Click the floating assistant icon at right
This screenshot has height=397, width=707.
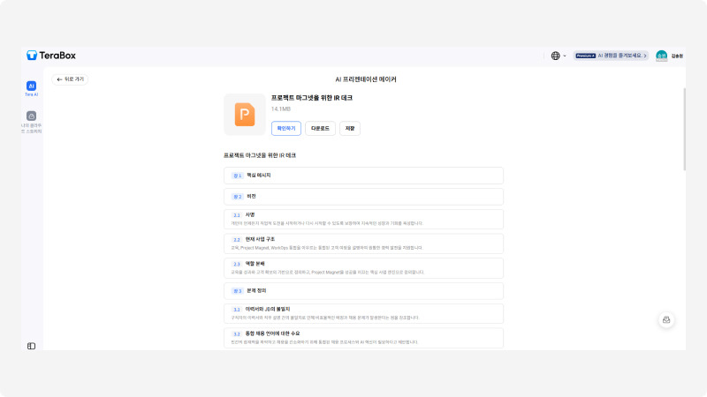pos(666,320)
